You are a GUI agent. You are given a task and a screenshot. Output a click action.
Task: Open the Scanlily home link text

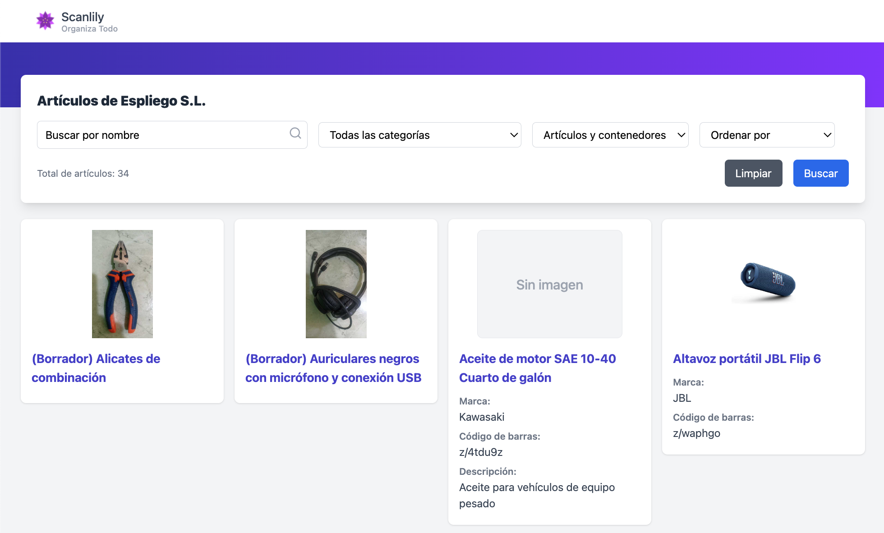tap(83, 17)
